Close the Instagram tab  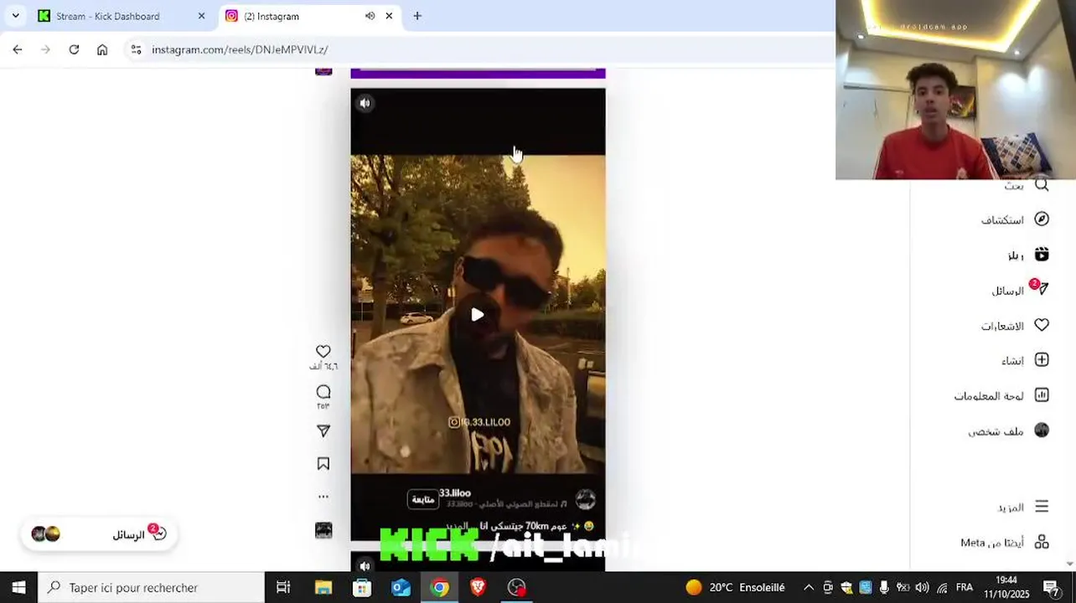tap(389, 16)
